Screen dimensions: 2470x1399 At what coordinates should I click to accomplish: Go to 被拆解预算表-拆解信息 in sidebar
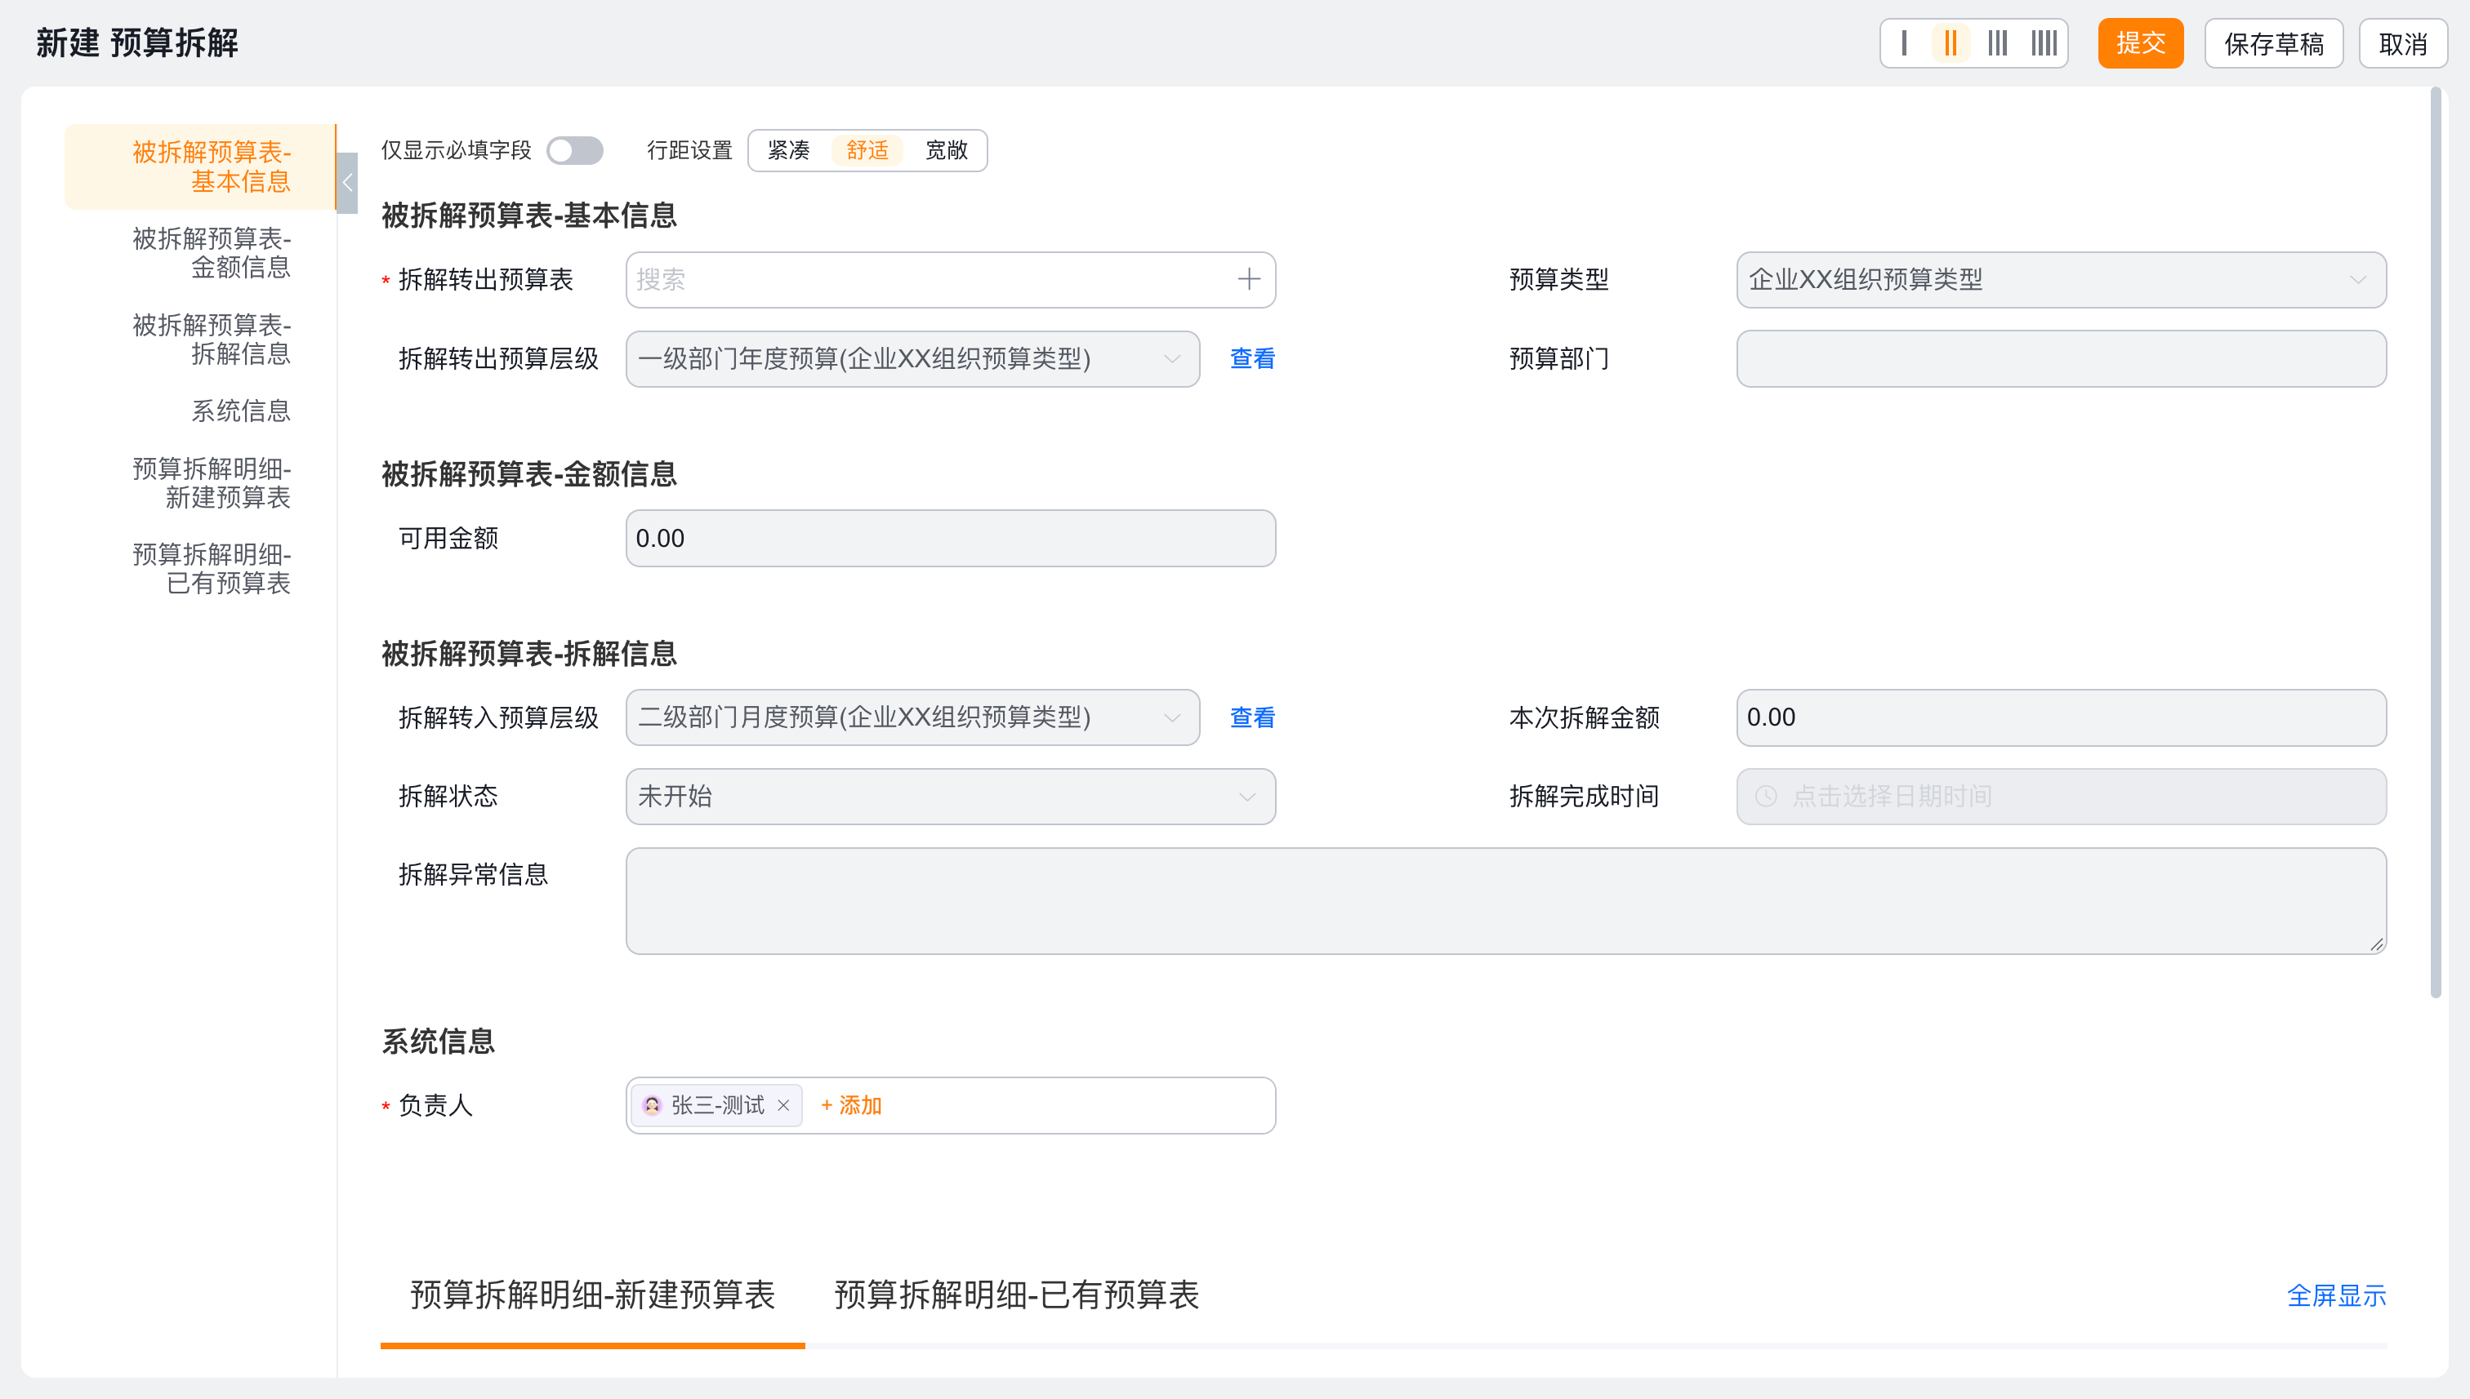212,340
